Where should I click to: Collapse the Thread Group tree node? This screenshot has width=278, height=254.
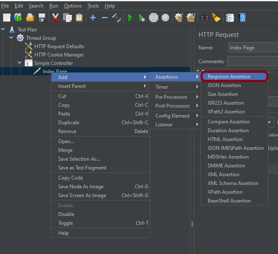[x=11, y=38]
